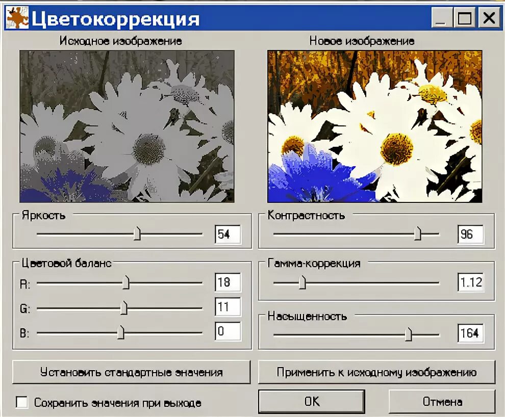The height and width of the screenshot is (417, 505).
Task: Click Установить стандартные значения button
Action: tap(131, 373)
